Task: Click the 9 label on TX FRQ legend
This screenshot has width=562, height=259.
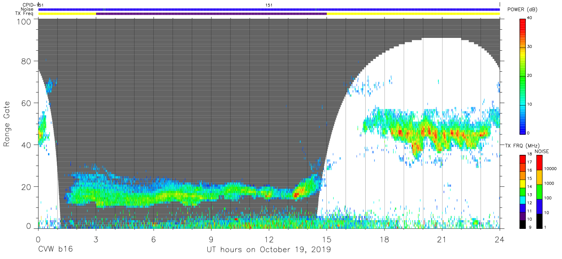Action: point(530,227)
